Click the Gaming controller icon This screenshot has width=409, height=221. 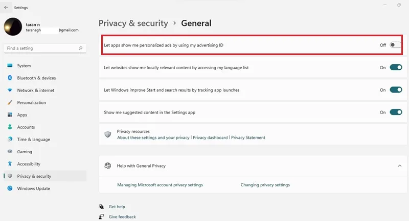point(10,151)
